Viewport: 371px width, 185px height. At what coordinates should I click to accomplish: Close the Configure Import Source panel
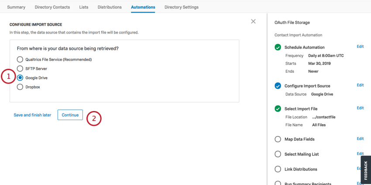click(253, 21)
